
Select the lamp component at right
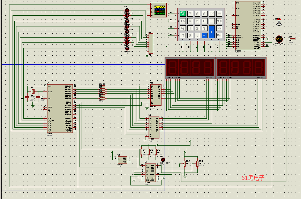(x=279, y=23)
